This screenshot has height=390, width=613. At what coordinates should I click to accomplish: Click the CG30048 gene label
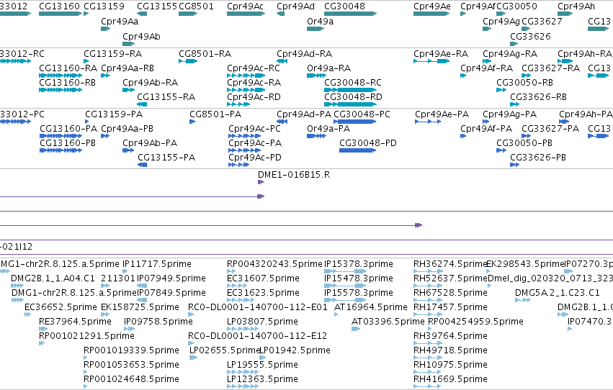pyautogui.click(x=344, y=6)
